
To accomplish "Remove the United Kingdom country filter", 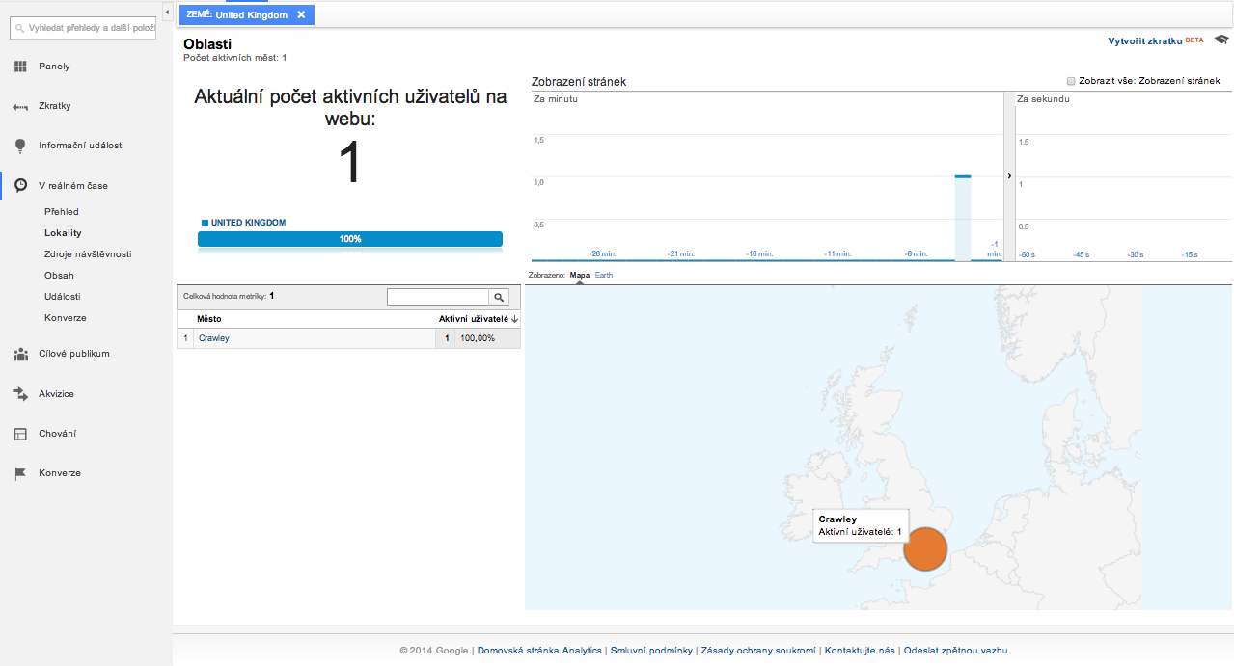I will [301, 14].
